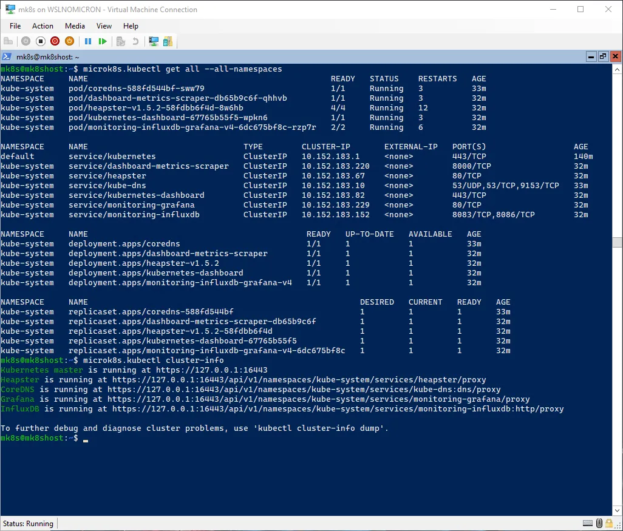Image resolution: width=623 pixels, height=531 pixels.
Task: Open the View menu
Action: point(104,26)
